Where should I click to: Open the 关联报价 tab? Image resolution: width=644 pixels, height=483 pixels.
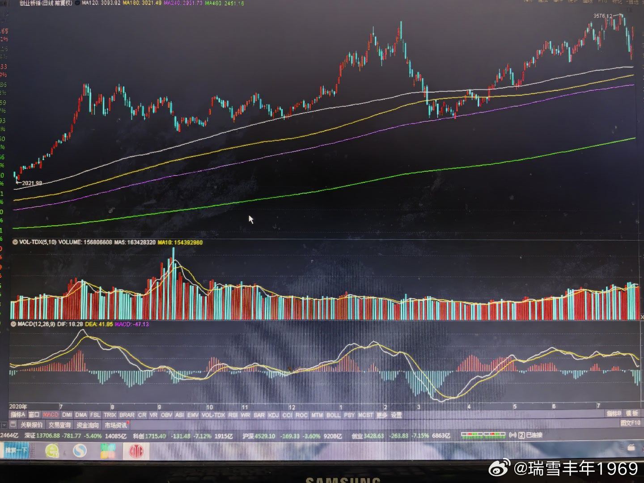click(x=31, y=425)
